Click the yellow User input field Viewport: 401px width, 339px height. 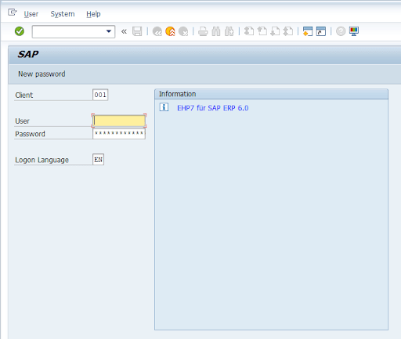[x=119, y=121]
